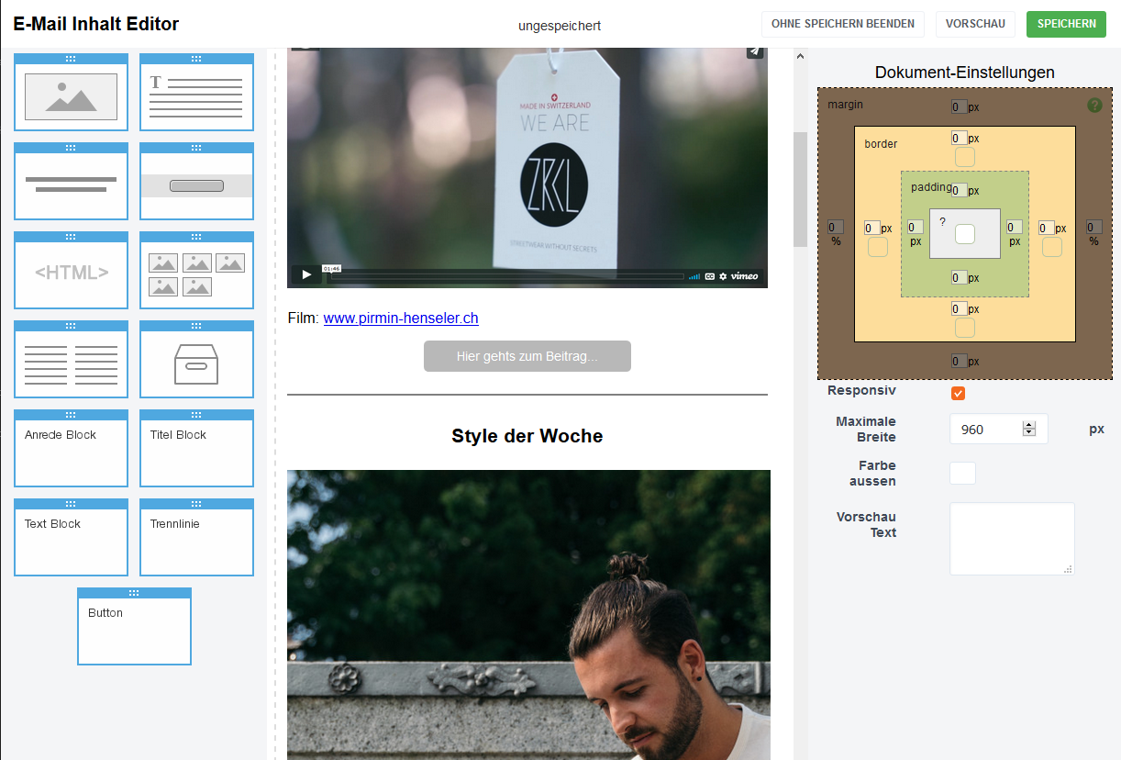Click the top margin px input
This screenshot has height=760, width=1121.
pyautogui.click(x=959, y=107)
